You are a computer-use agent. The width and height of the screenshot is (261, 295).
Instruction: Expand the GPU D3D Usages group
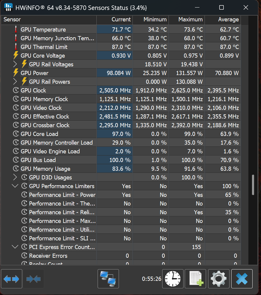tap(15, 177)
